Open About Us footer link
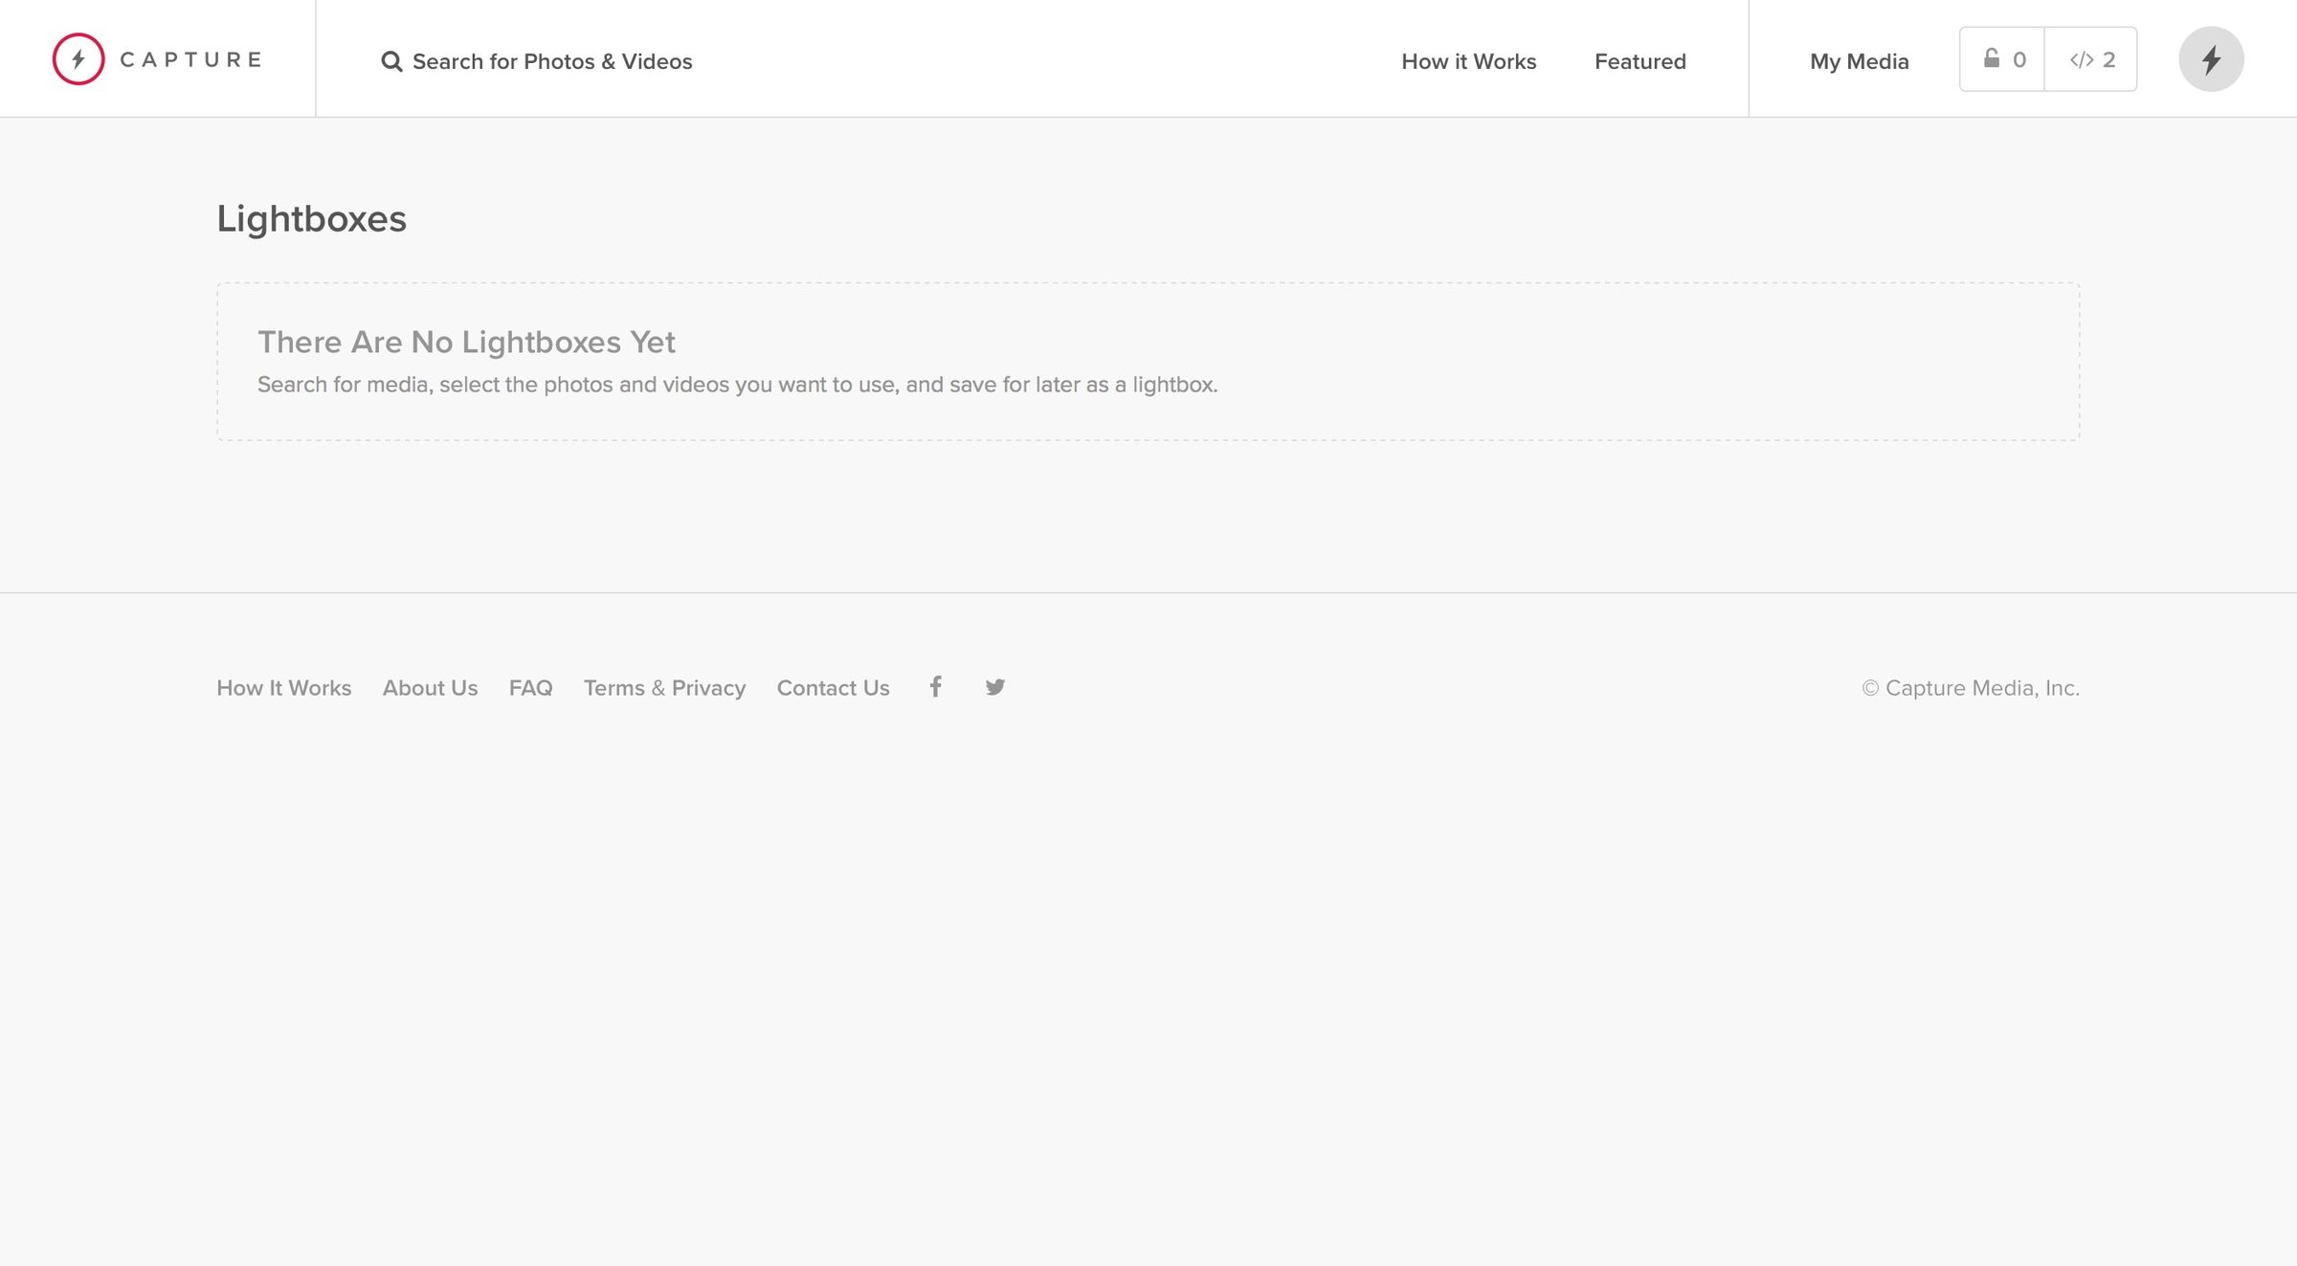2297x1266 pixels. pos(431,688)
